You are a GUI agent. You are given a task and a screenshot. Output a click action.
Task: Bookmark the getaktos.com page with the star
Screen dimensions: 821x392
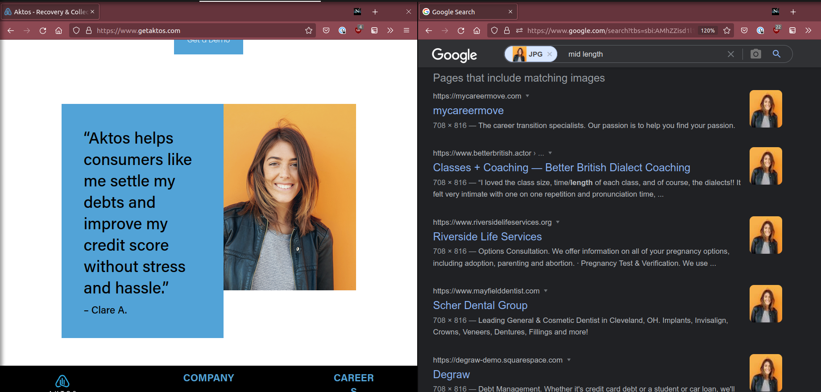coord(309,30)
